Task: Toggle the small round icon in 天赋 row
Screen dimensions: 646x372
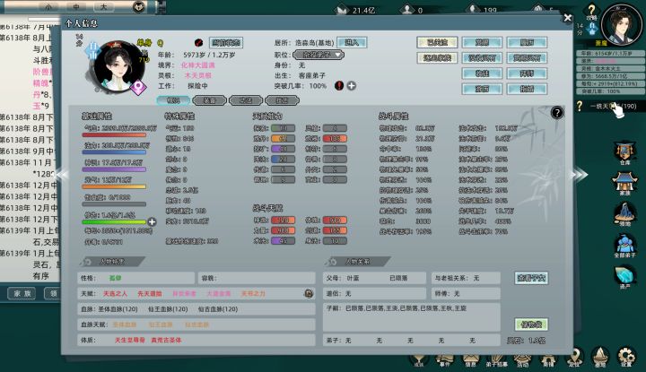Action: 309,293
